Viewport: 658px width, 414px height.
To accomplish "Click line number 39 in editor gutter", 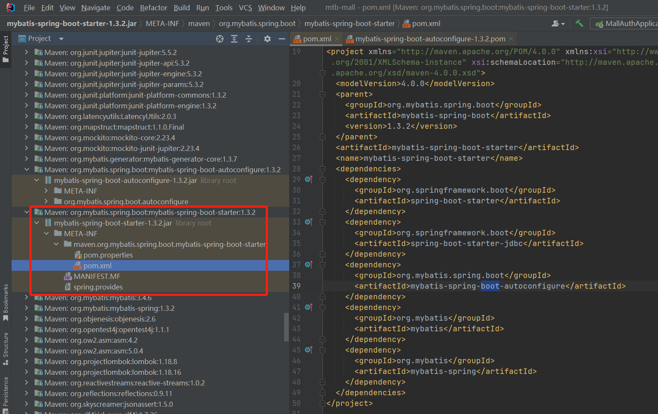I will 296,286.
